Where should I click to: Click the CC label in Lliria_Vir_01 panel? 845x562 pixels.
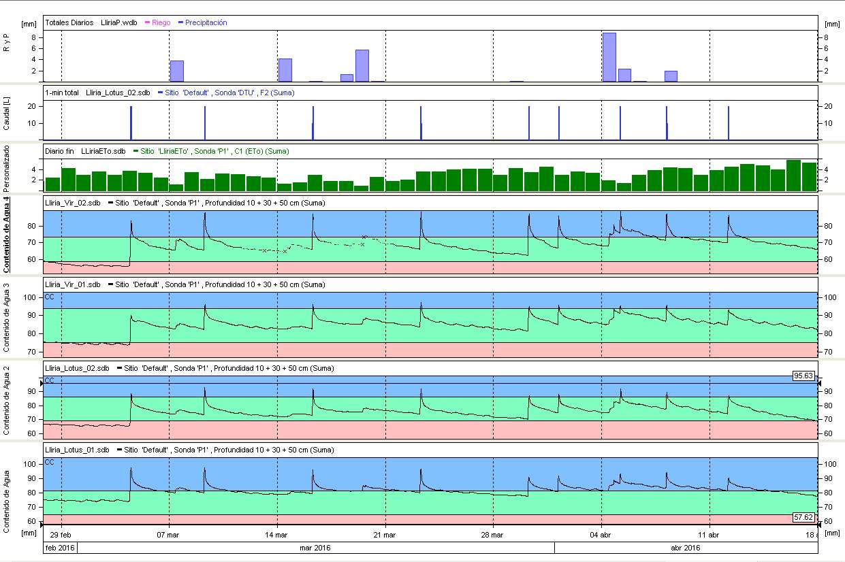pyautogui.click(x=49, y=297)
